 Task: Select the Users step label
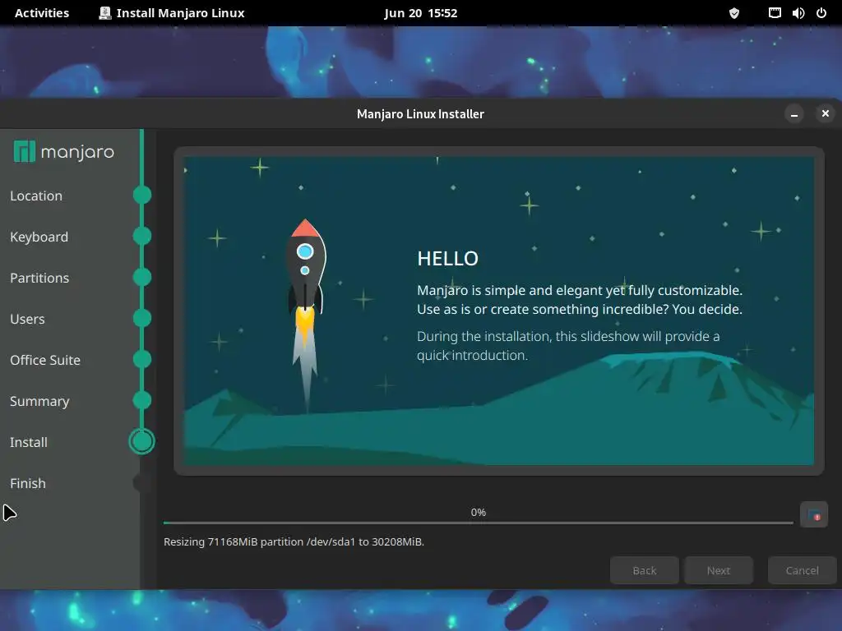coord(27,320)
